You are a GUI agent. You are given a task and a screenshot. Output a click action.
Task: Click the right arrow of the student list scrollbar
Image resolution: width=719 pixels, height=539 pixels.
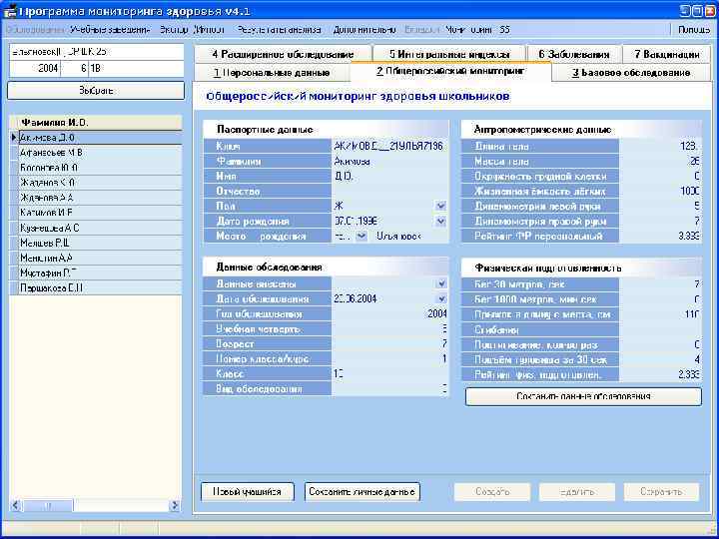click(x=175, y=505)
